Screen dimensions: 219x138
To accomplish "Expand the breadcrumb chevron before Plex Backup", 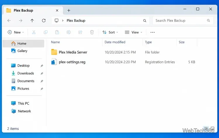I will tap(63, 21).
